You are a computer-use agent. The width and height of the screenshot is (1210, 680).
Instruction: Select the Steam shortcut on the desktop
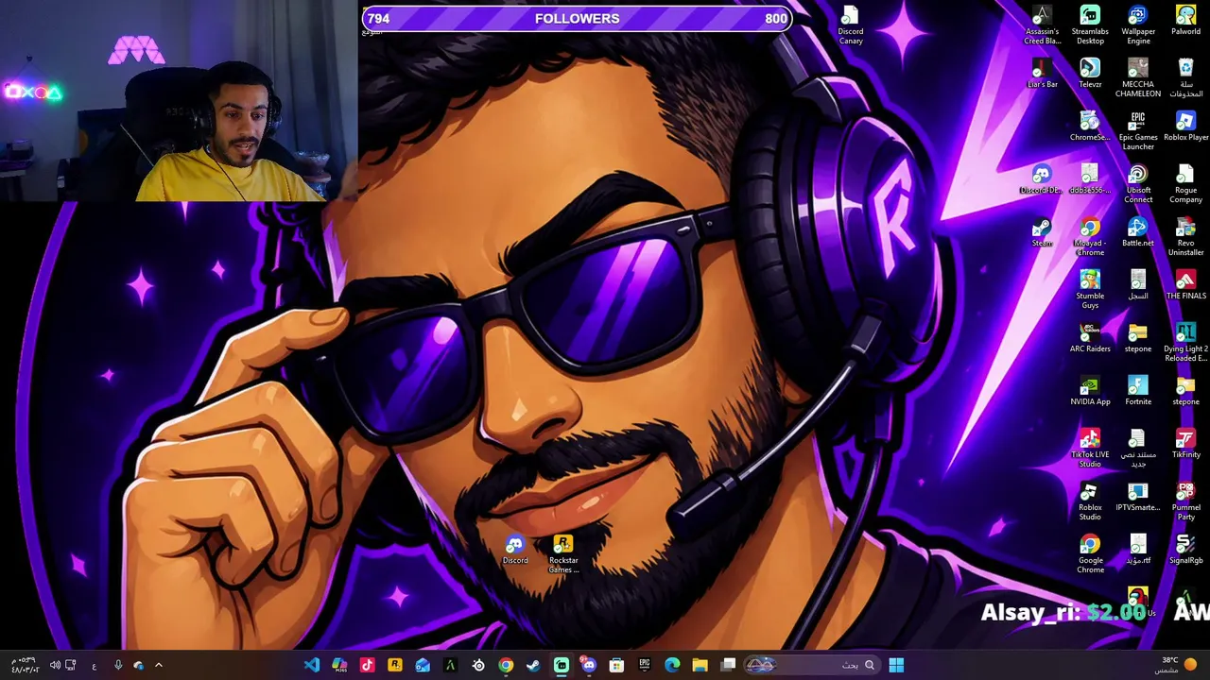(1042, 232)
